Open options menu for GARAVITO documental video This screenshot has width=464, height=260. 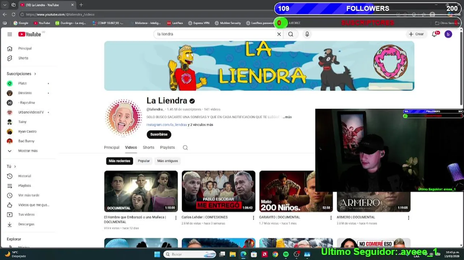(x=331, y=218)
